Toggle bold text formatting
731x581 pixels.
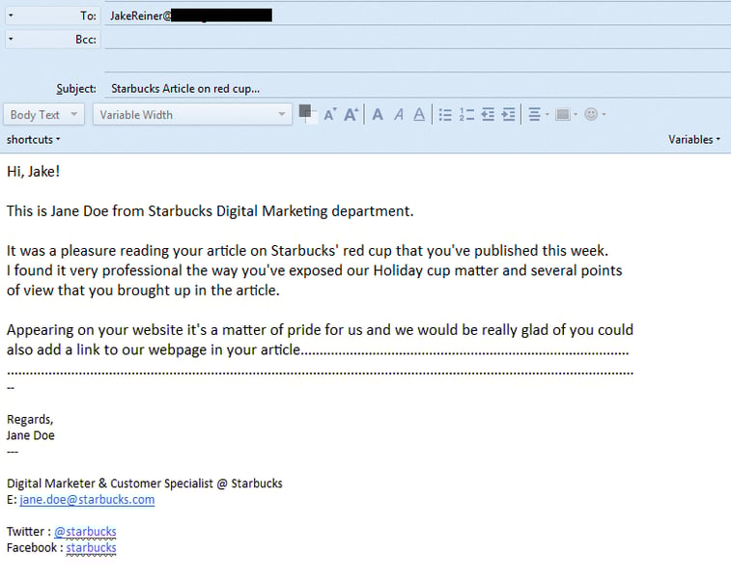coord(379,115)
